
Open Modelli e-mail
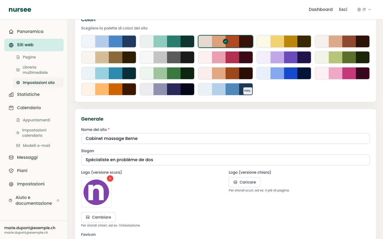click(x=38, y=146)
